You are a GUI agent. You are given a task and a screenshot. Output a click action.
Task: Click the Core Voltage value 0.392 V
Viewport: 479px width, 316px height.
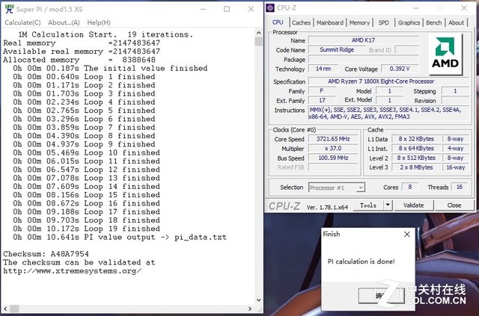(x=400, y=69)
